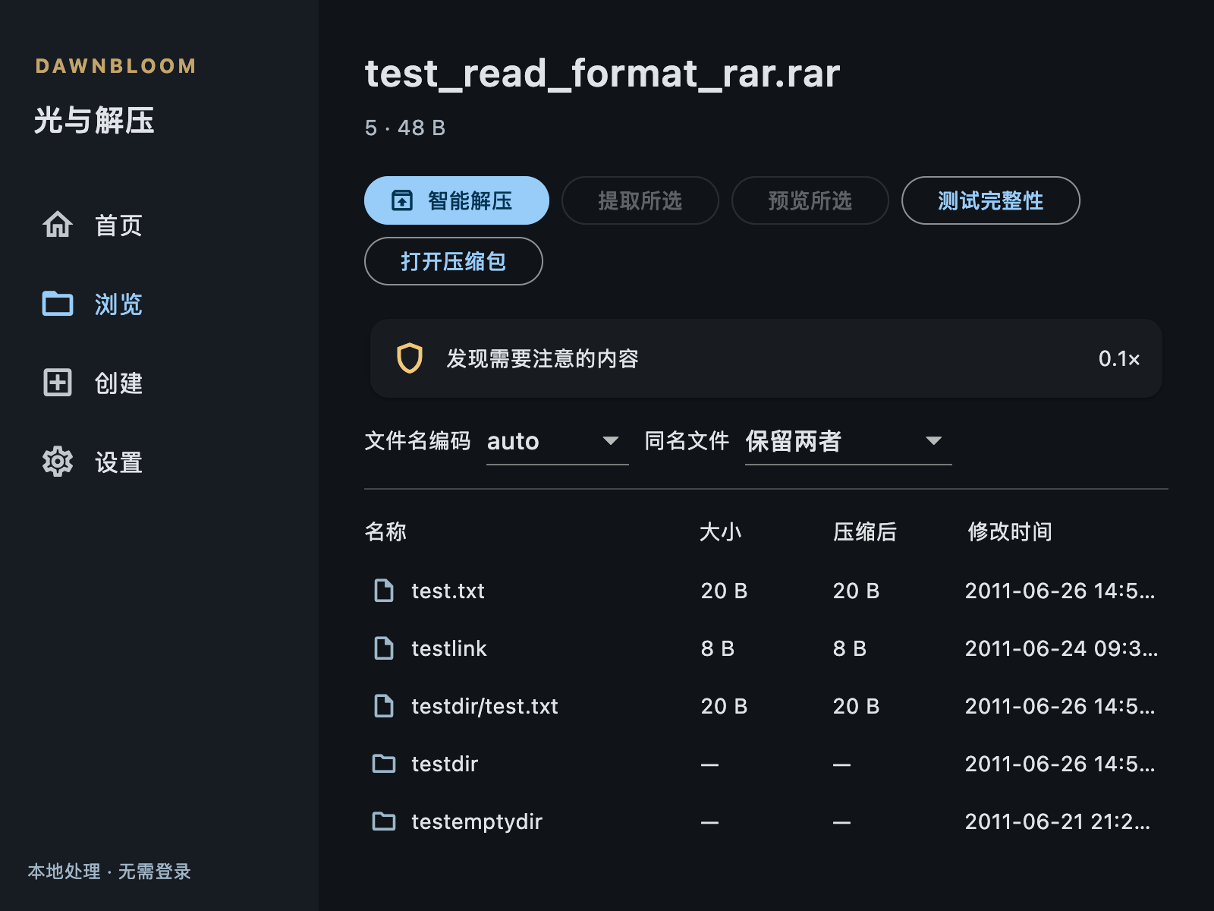Click the folder icon of testdir row
This screenshot has width=1214, height=911.
click(384, 764)
